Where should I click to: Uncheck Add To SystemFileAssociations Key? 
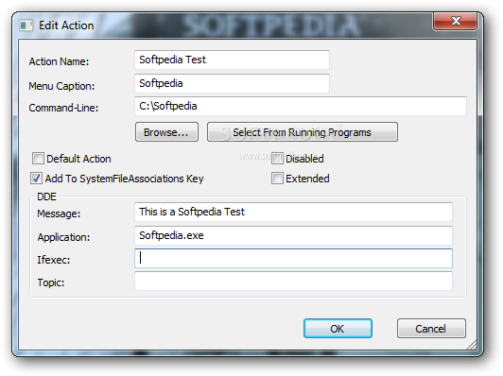pos(36,179)
